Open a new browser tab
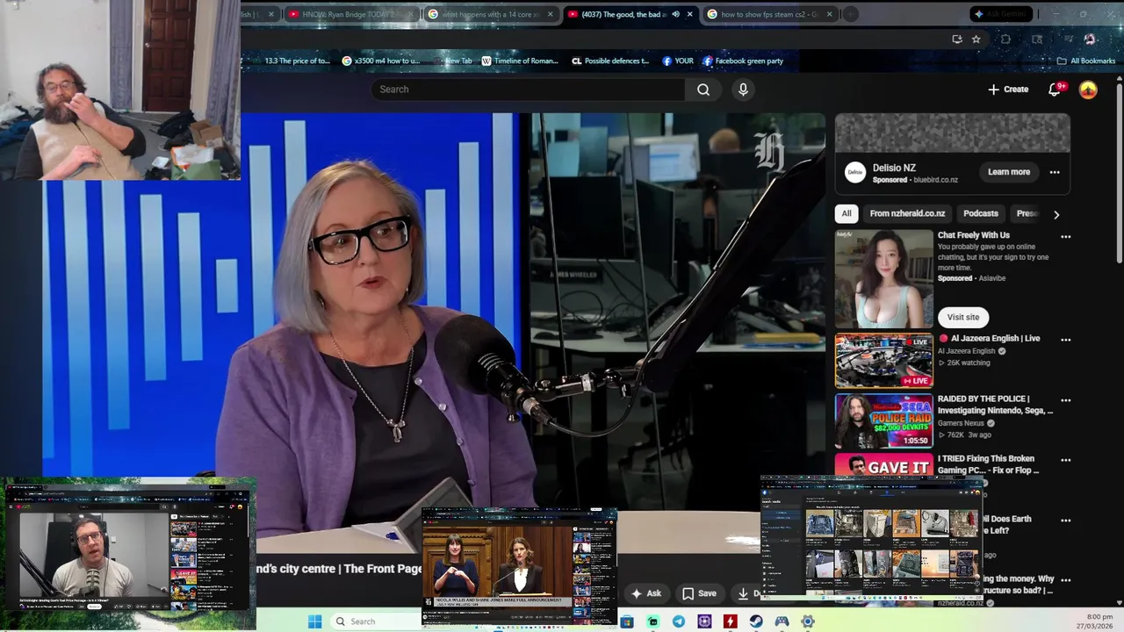Screen dimensions: 1124x632 851,14
